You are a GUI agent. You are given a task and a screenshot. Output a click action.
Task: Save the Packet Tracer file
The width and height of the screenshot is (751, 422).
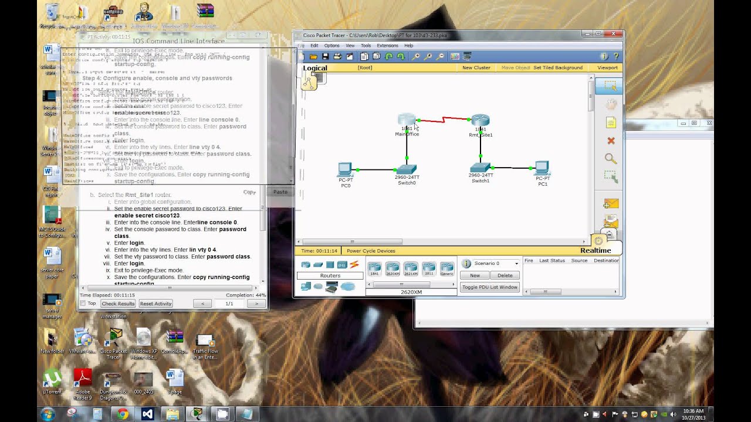pyautogui.click(x=325, y=56)
